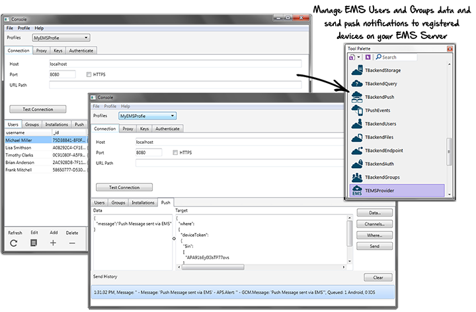Screen dimensions: 476x312
Task: Select user row Frank Mitchell
Action: click(46, 170)
